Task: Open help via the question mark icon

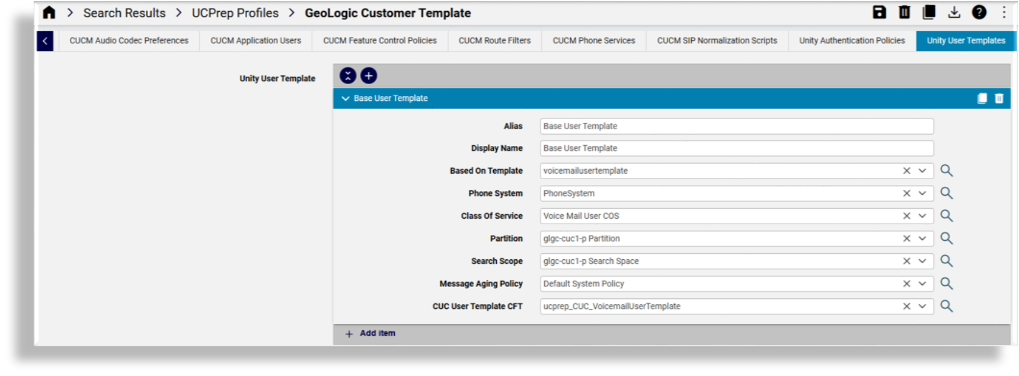Action: click(979, 12)
